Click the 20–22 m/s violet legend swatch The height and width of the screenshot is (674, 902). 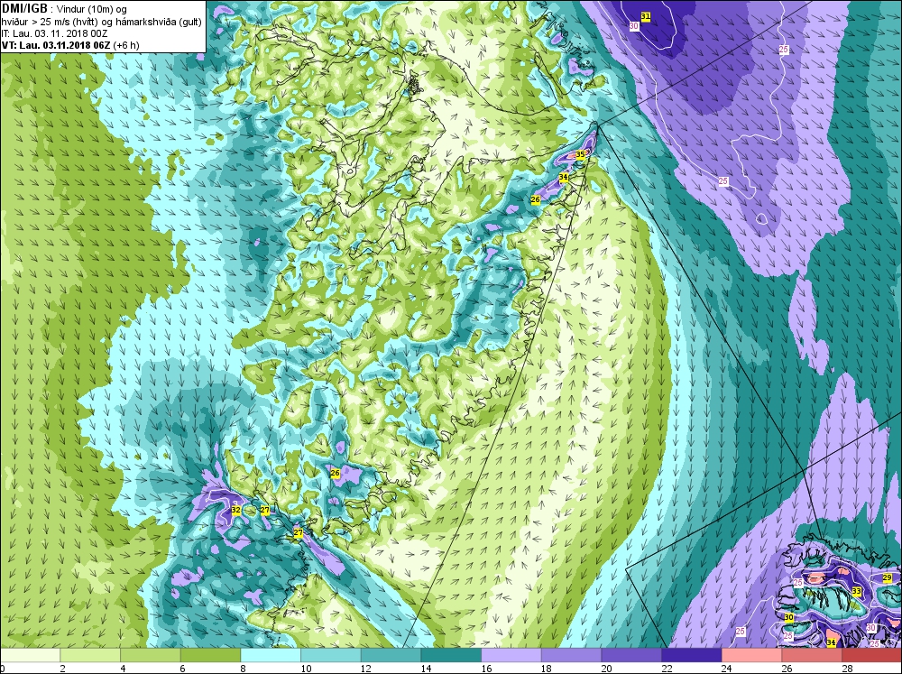[631, 655]
